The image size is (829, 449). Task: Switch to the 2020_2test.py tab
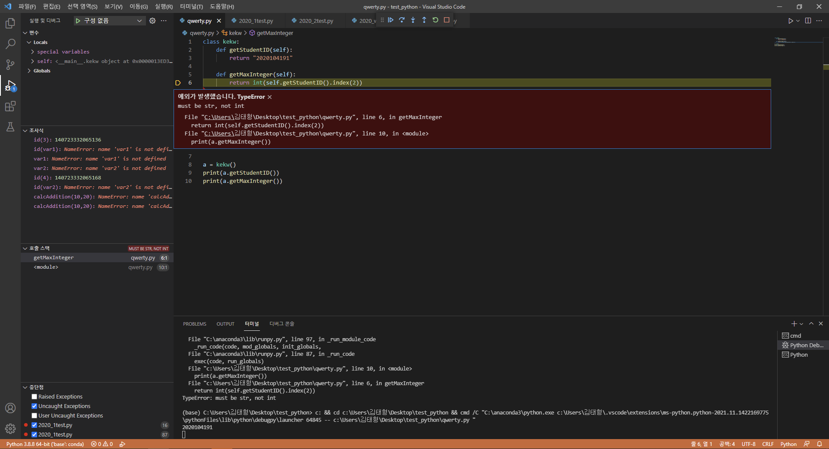coord(316,21)
